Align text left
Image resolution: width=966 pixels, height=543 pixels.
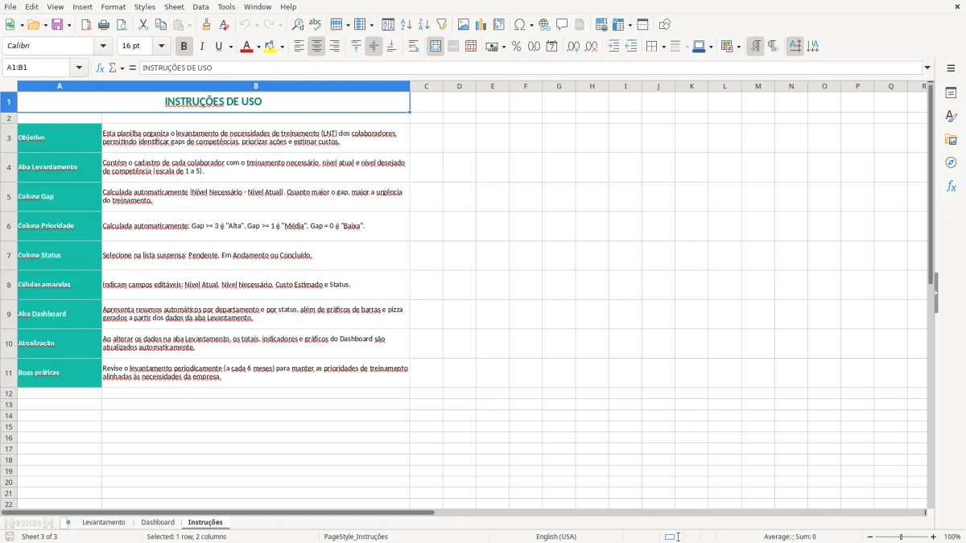tap(299, 47)
